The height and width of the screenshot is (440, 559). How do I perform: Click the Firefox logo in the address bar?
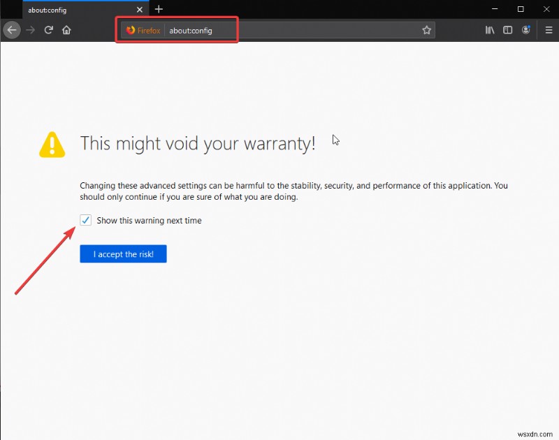131,30
